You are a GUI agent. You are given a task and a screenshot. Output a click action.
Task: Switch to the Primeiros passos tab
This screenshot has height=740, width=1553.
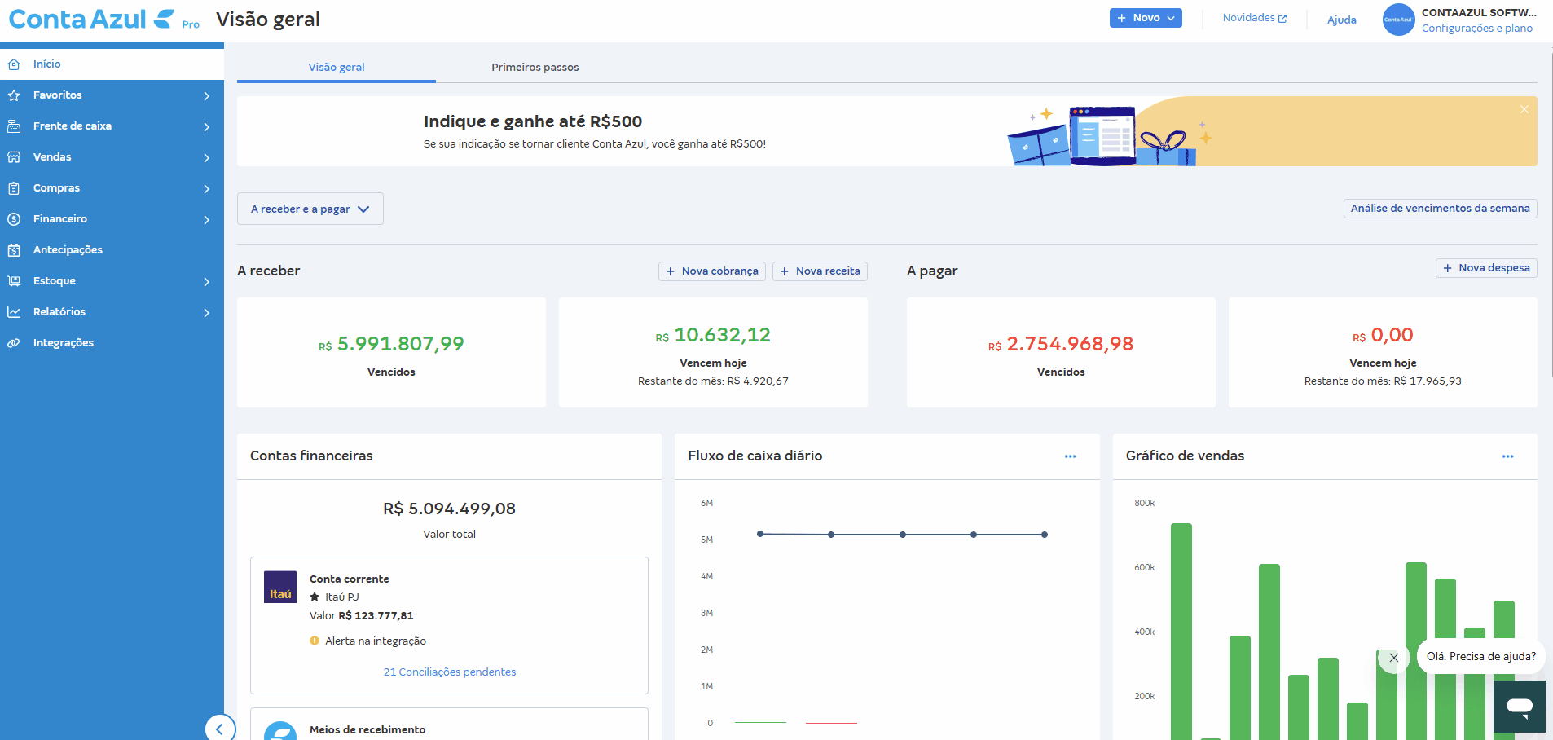click(535, 67)
